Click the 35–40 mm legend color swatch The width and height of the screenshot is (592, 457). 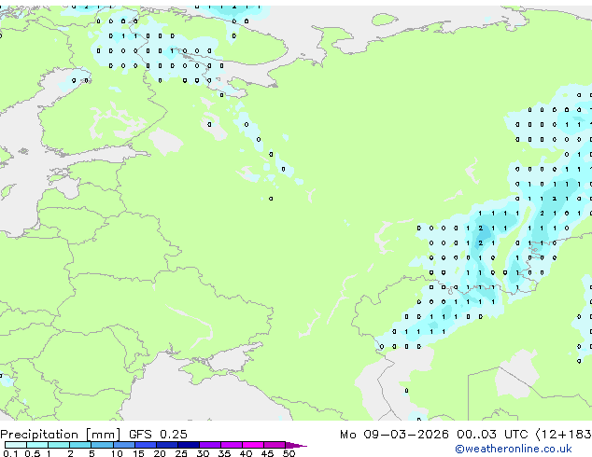232,445
